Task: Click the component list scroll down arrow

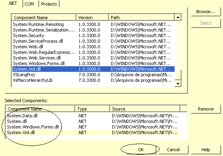Action: [x=178, y=83]
